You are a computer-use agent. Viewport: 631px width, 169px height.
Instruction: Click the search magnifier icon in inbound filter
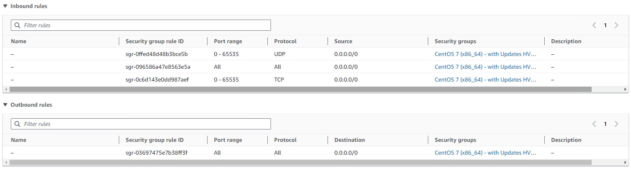click(17, 25)
